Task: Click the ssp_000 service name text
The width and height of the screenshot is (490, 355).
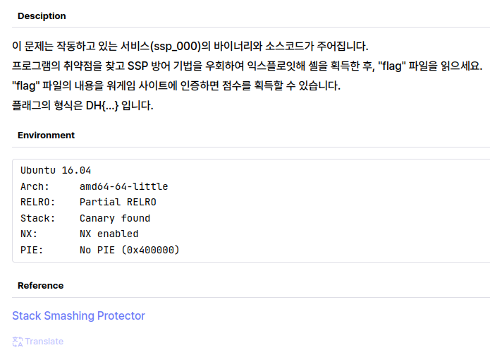Action: point(176,47)
